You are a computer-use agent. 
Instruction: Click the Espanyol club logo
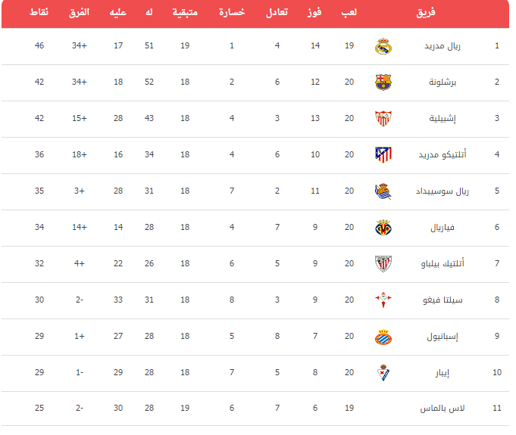click(383, 337)
